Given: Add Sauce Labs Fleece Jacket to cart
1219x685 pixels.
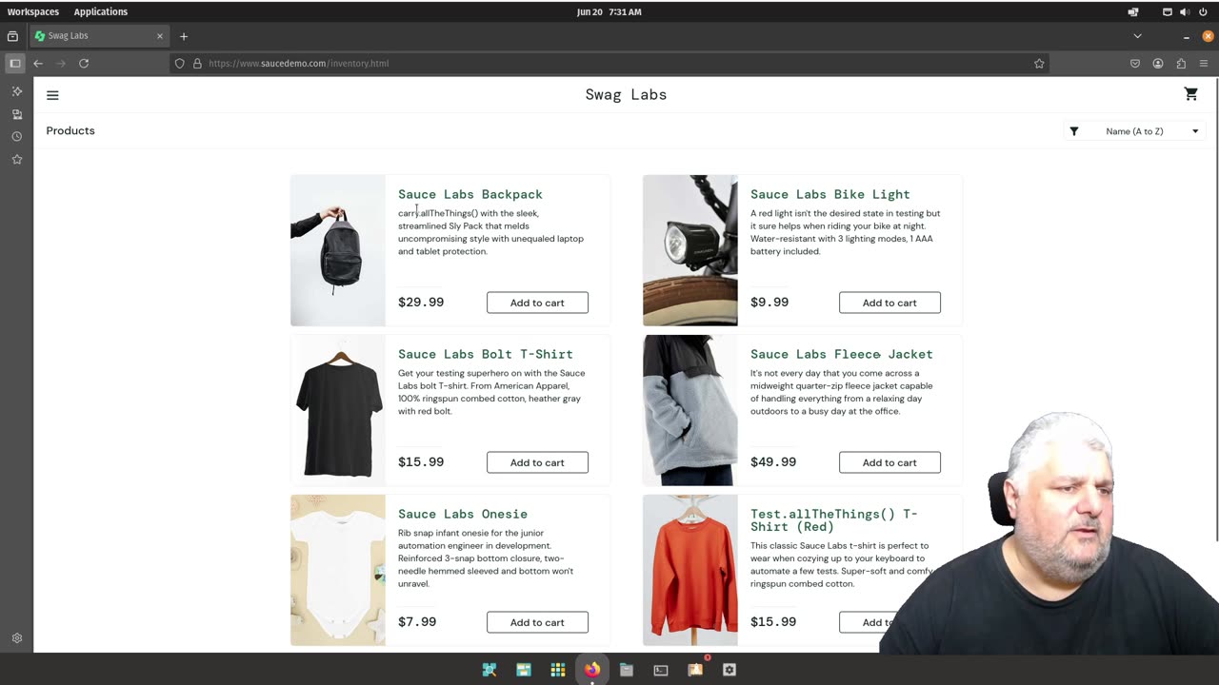Looking at the screenshot, I should pos(889,462).
